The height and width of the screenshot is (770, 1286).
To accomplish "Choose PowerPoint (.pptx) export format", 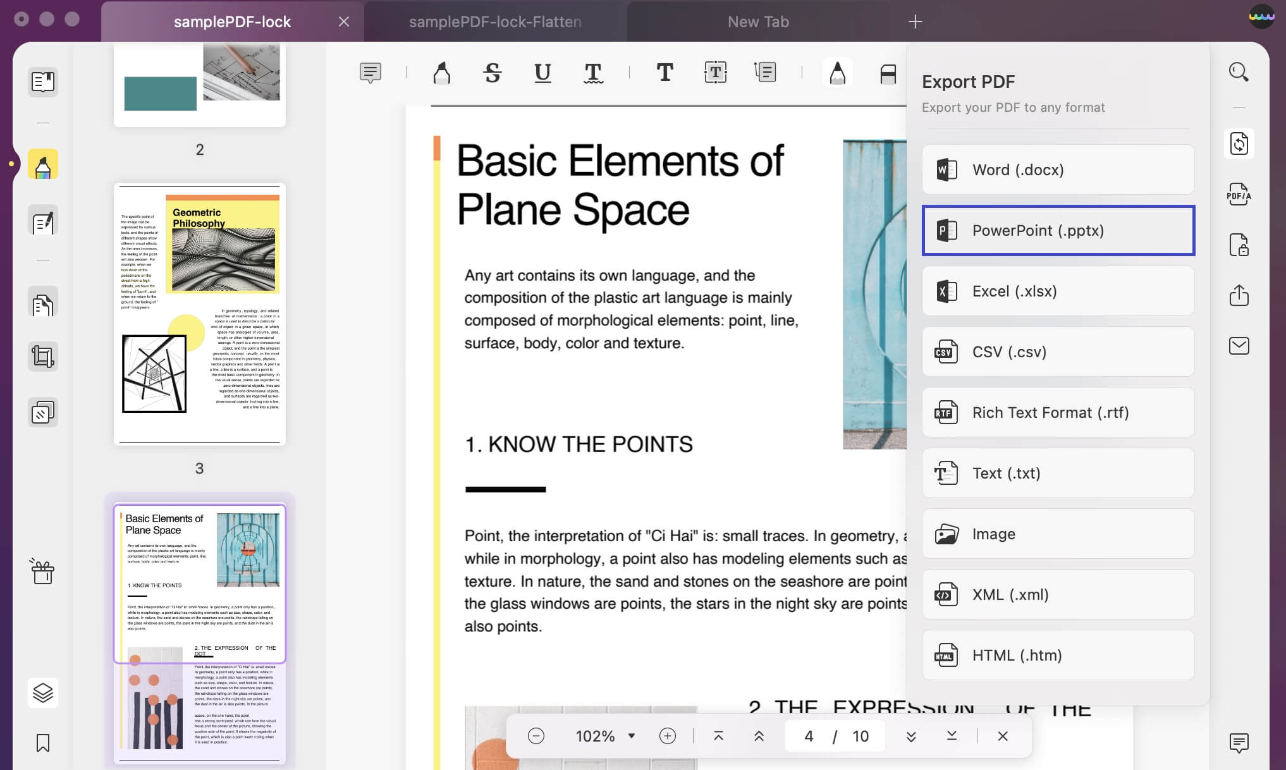I will click(x=1058, y=230).
